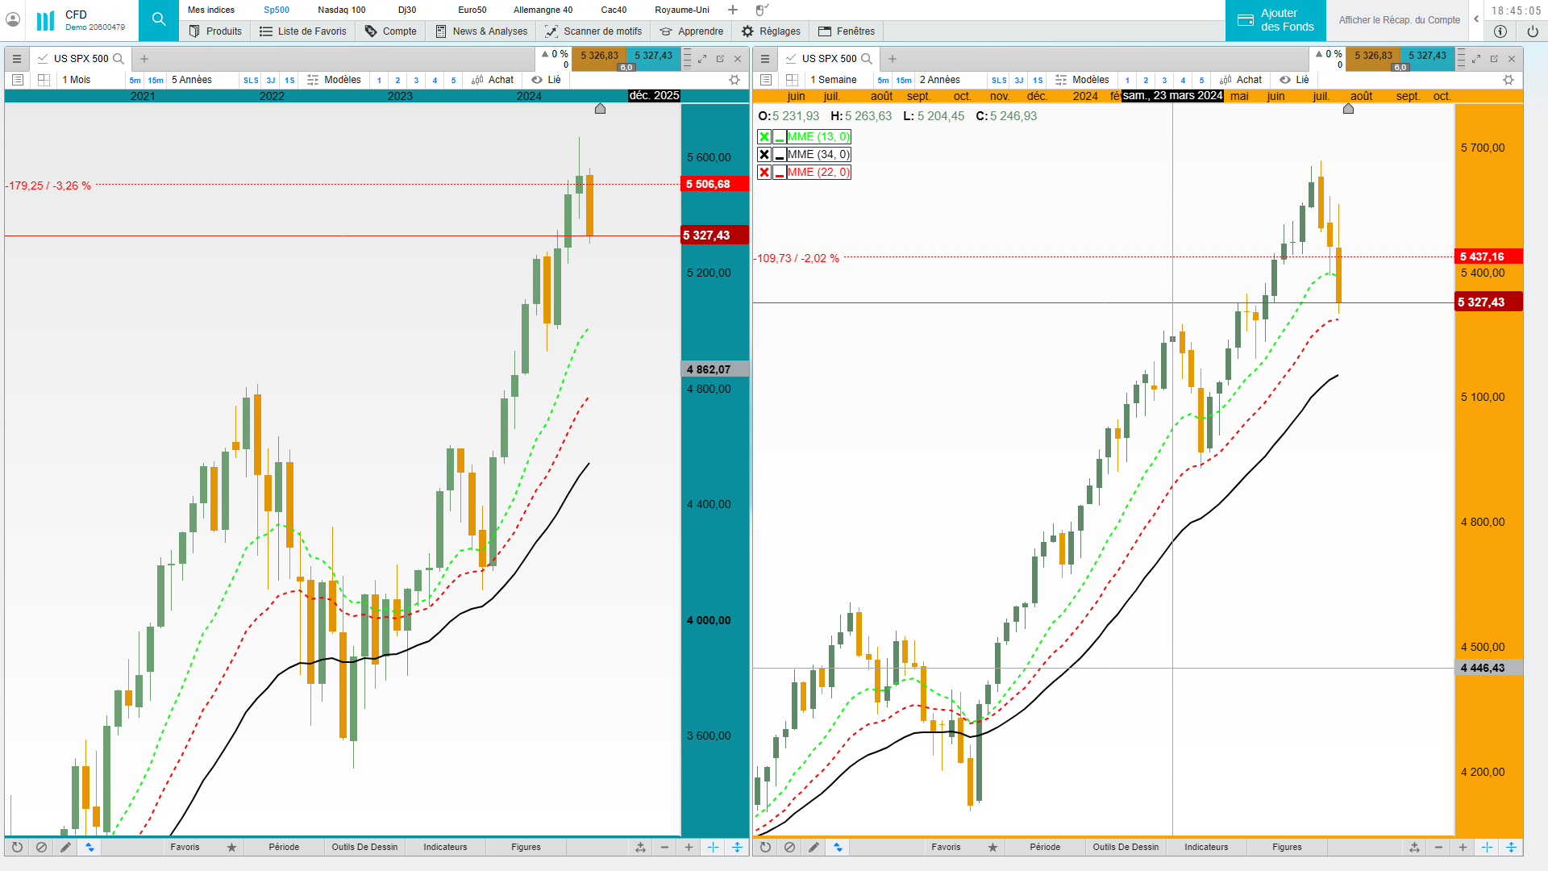Open the 2 Années range dropdown

pos(940,80)
